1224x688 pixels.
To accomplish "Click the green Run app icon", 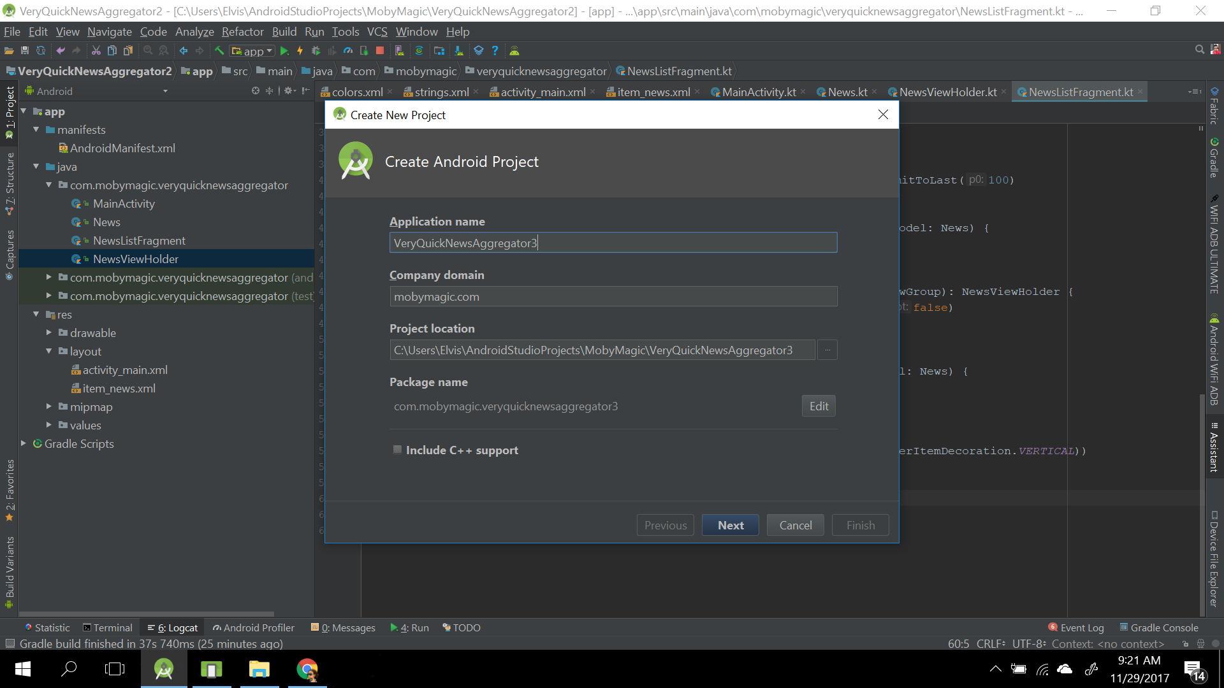I will tap(284, 51).
